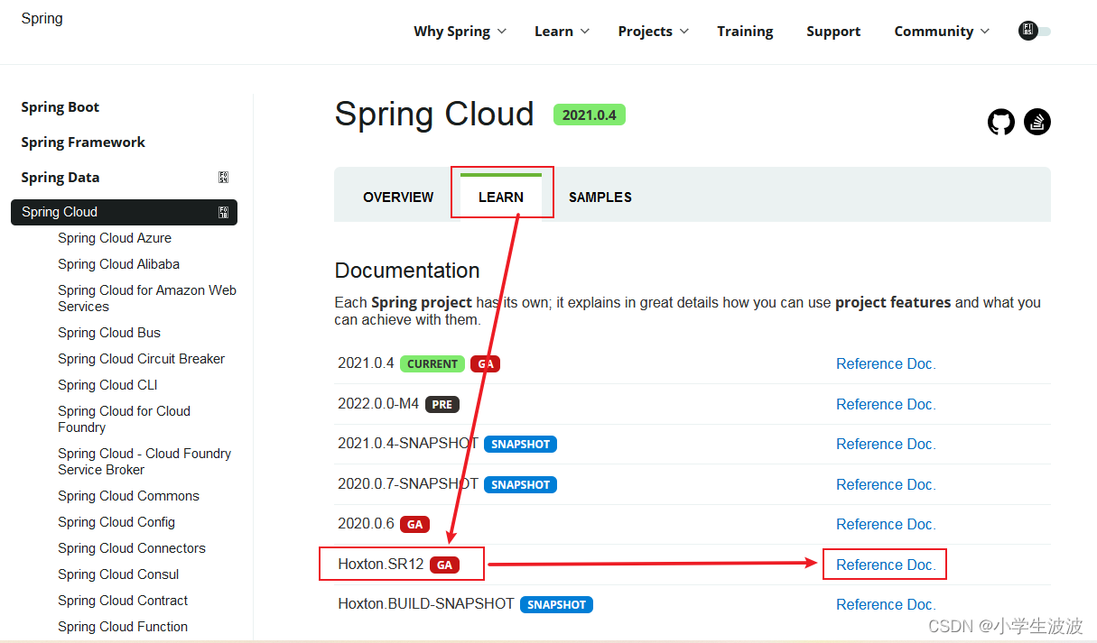Open Spring Cloud for Cloud Foundry
The image size is (1097, 643).
click(125, 419)
